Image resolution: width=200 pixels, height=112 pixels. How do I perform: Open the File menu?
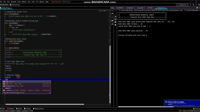coord(1,2)
